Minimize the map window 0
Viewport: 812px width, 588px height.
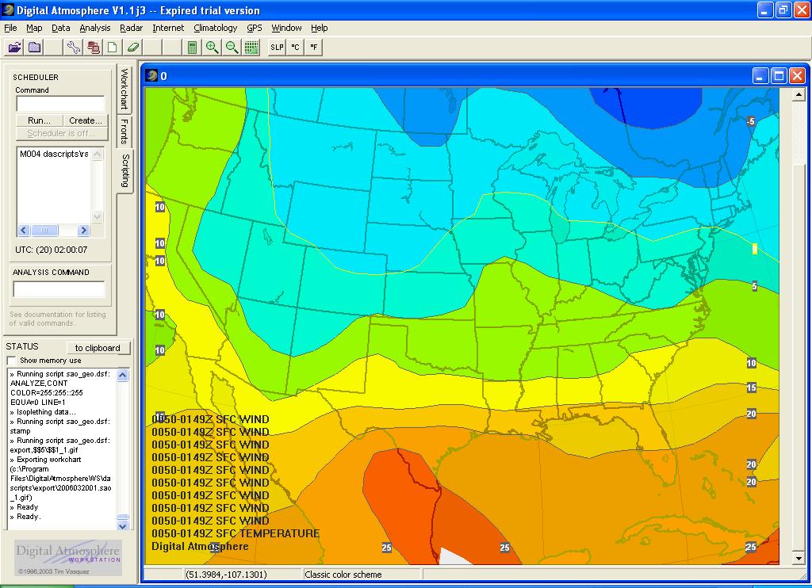(760, 76)
